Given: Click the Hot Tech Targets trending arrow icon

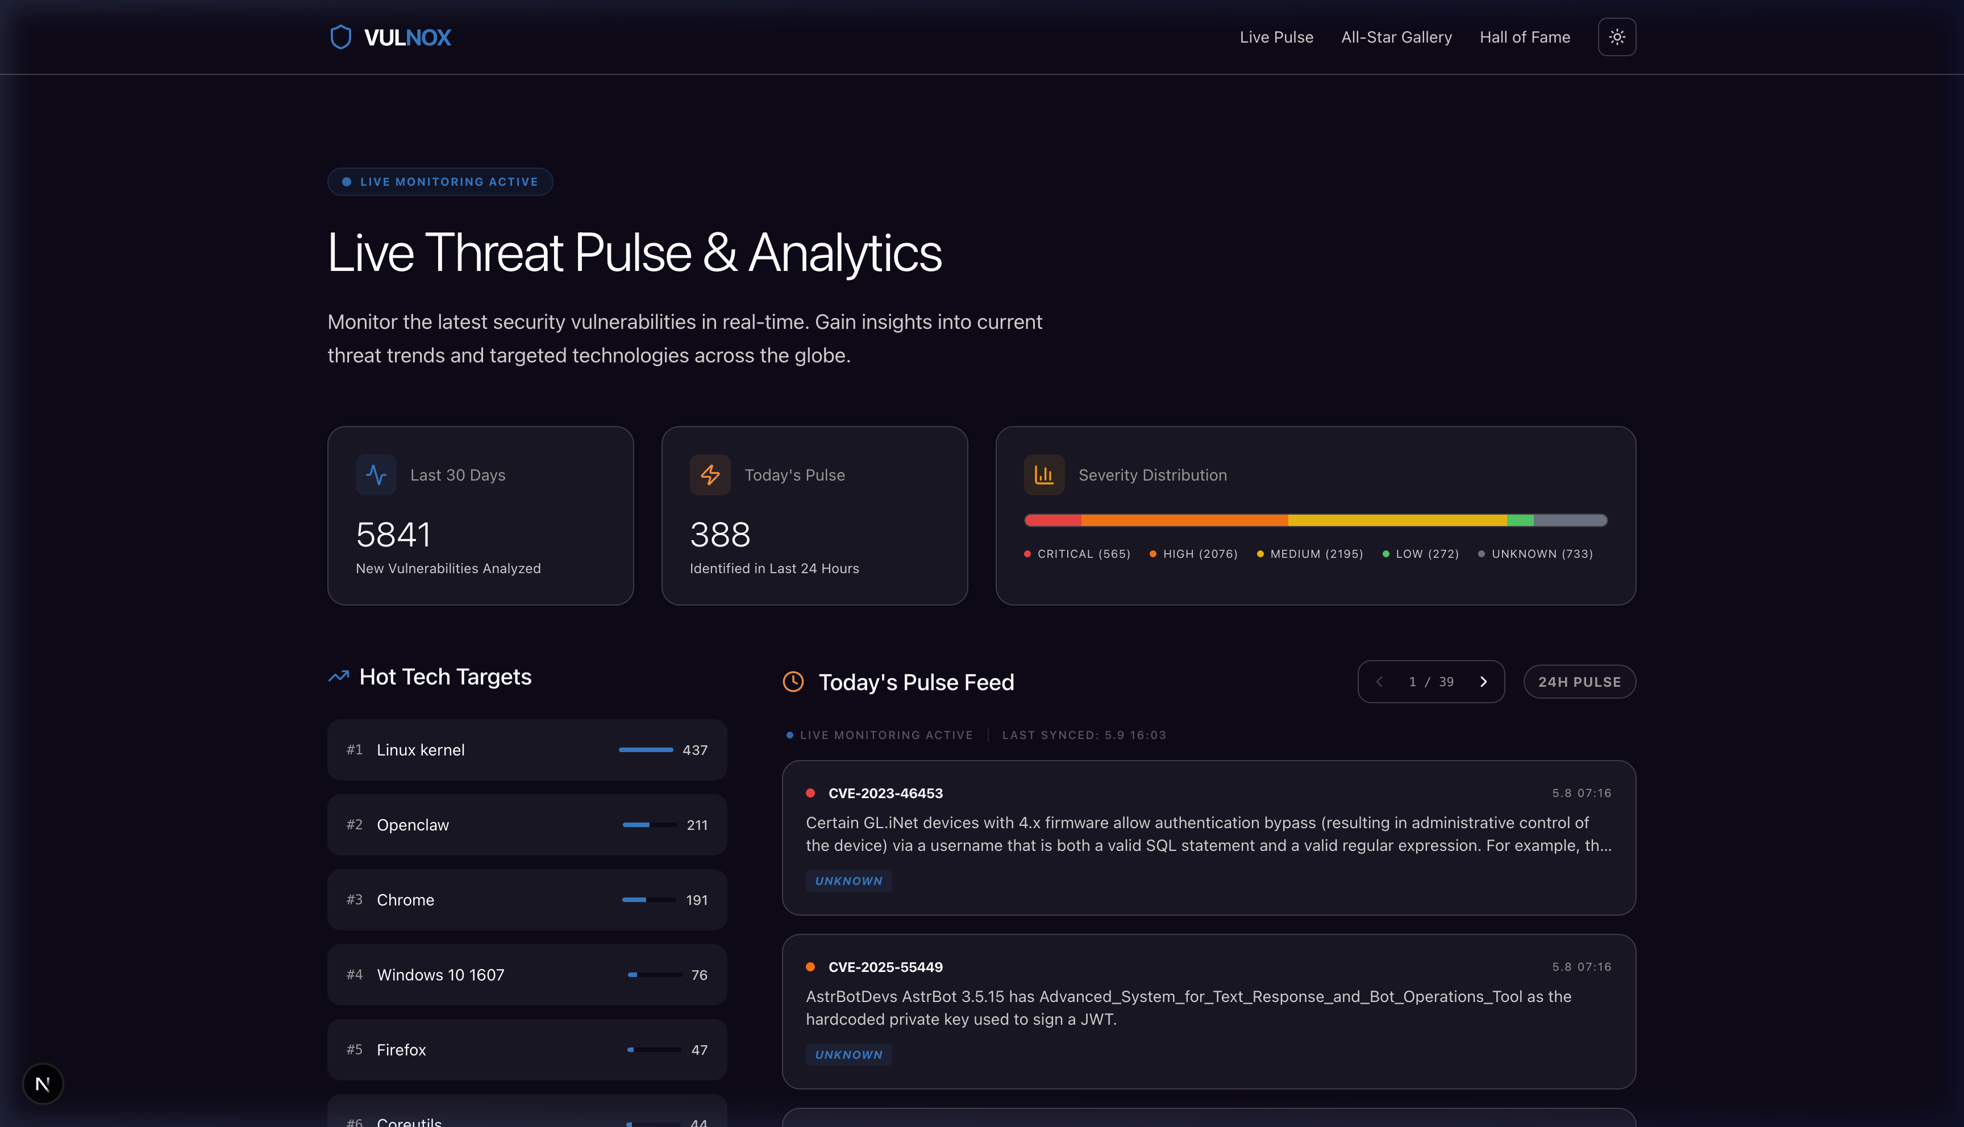Looking at the screenshot, I should point(338,677).
